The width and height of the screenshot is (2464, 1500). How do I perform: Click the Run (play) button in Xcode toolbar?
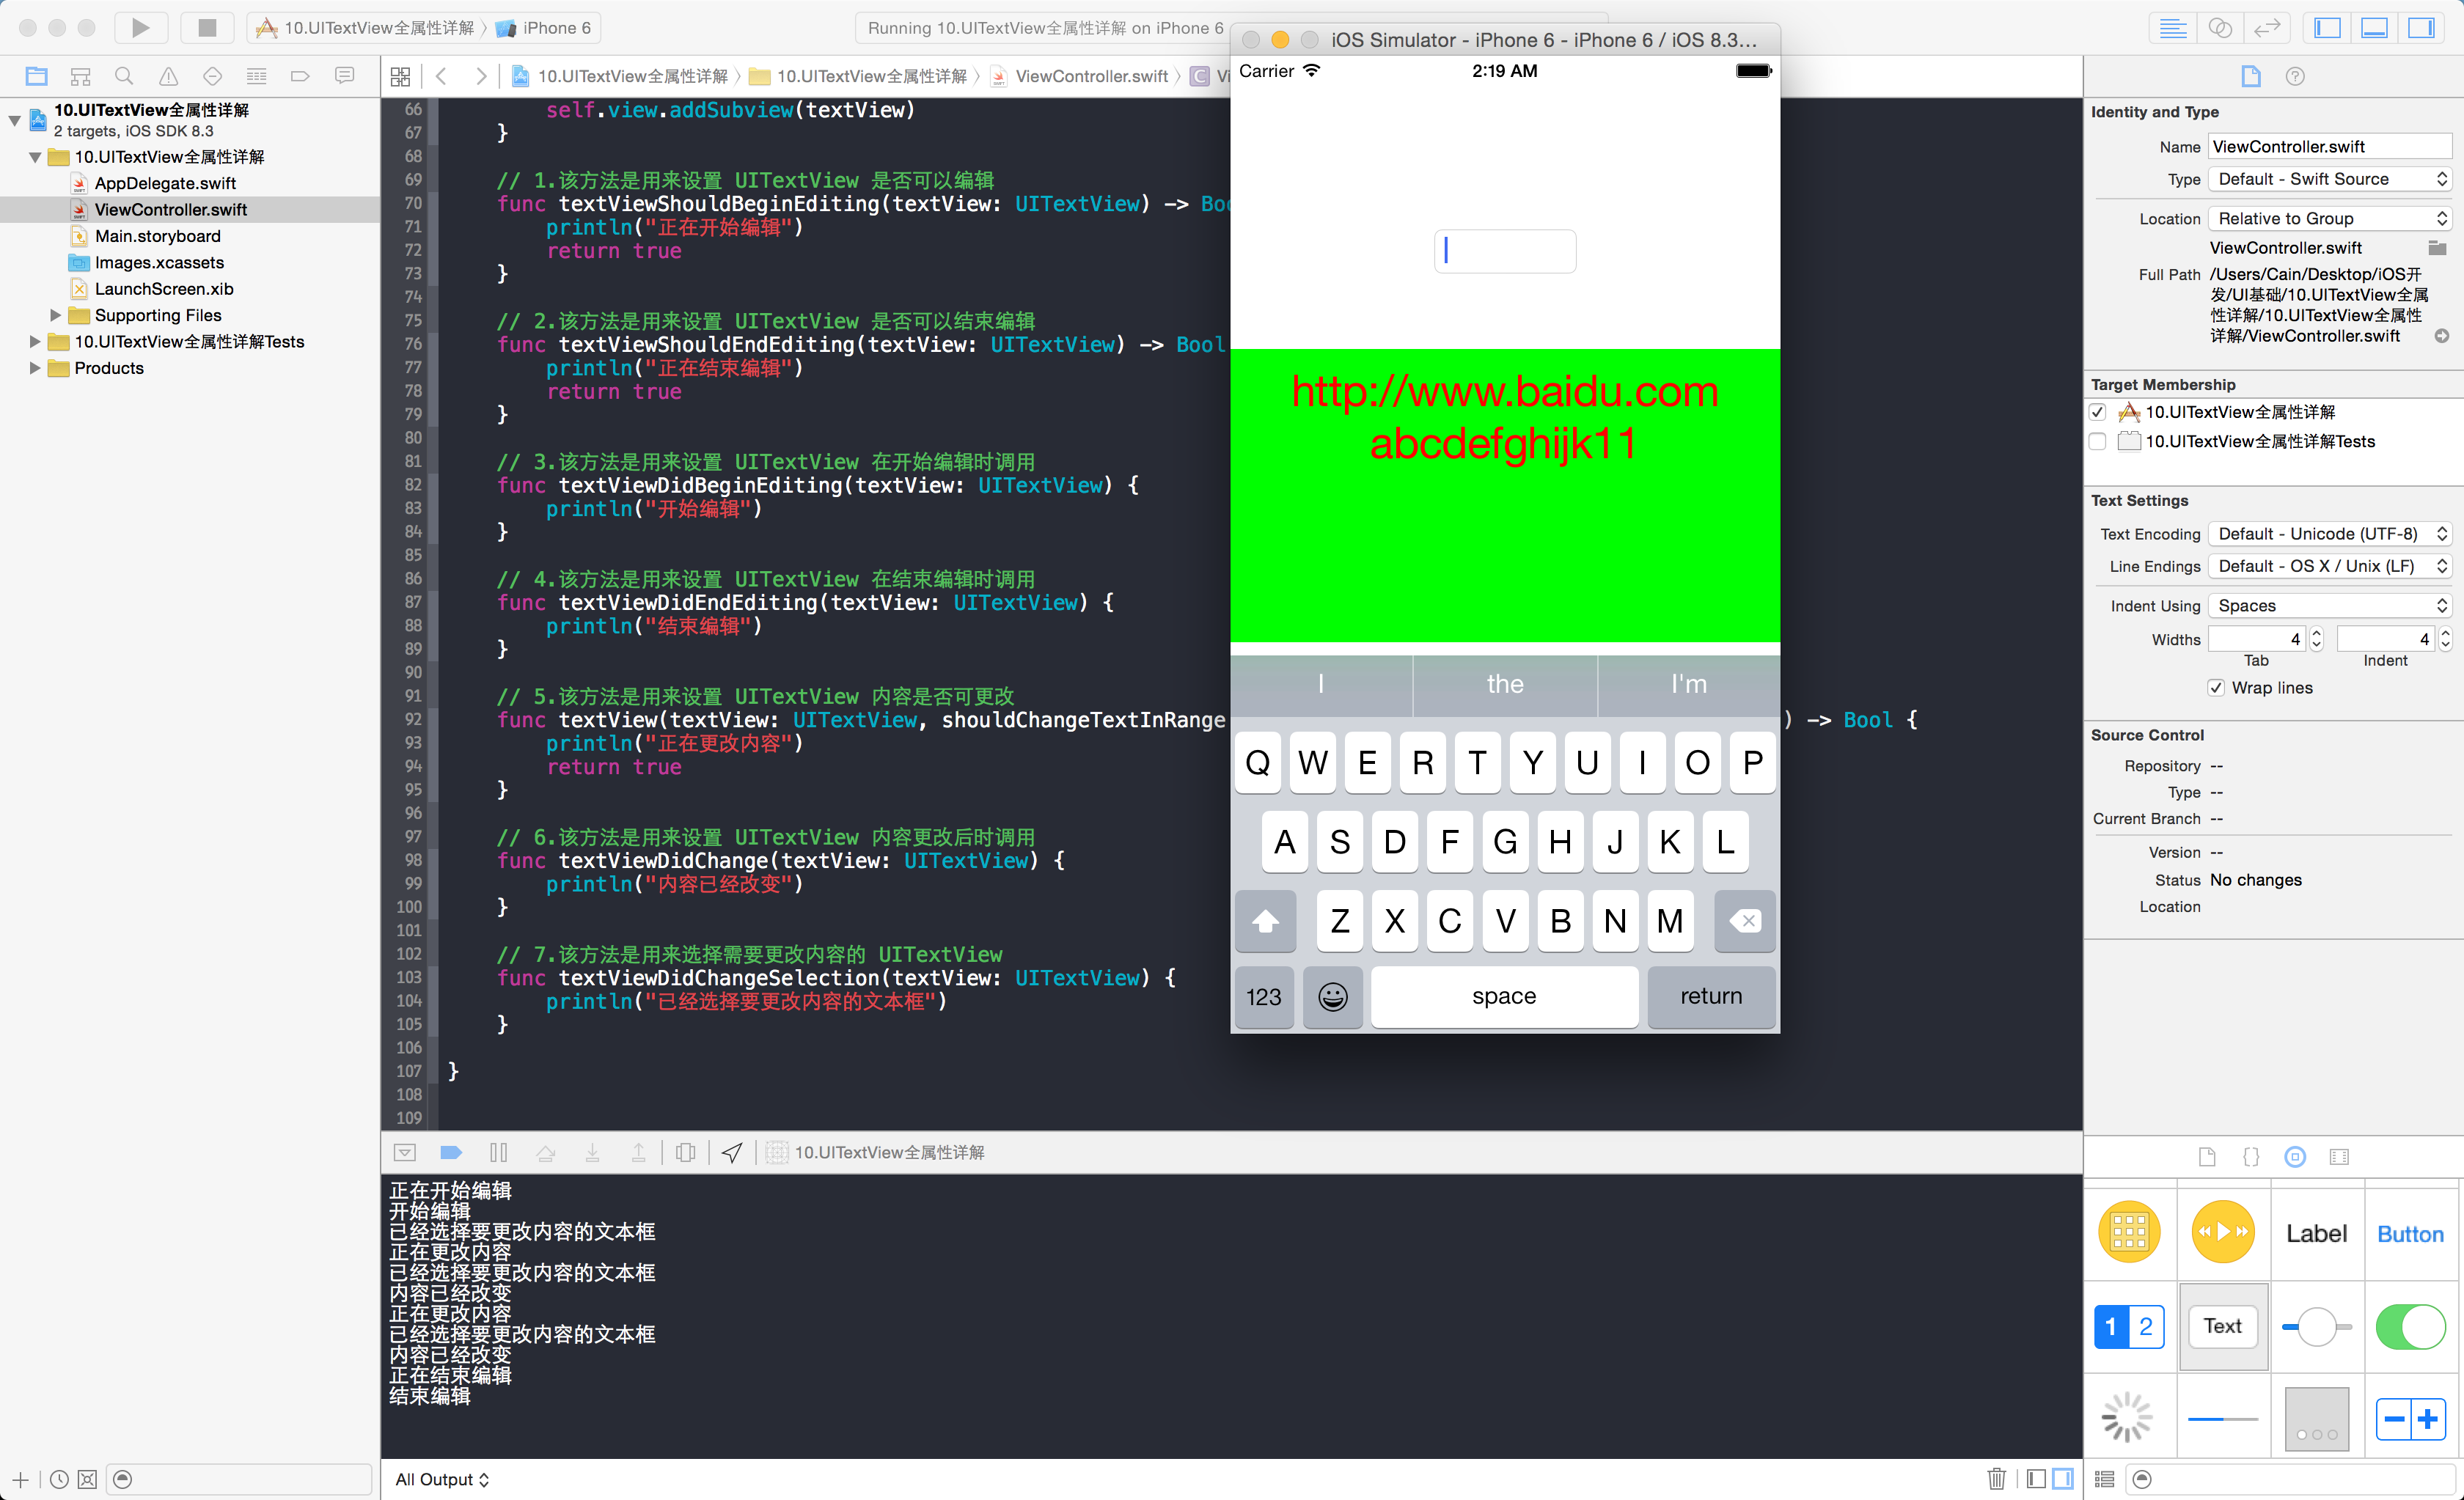coord(140,27)
